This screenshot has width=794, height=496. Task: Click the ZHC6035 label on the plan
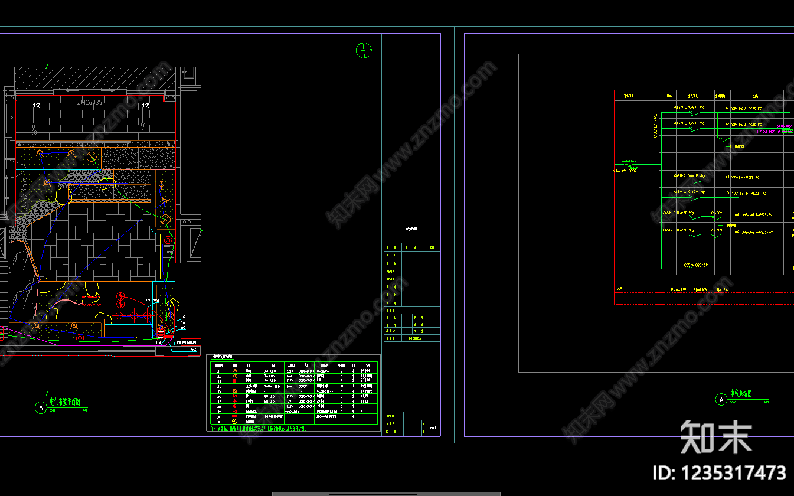coord(90,102)
